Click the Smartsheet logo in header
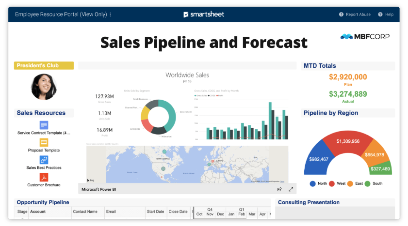The image size is (408, 226). point(204,15)
